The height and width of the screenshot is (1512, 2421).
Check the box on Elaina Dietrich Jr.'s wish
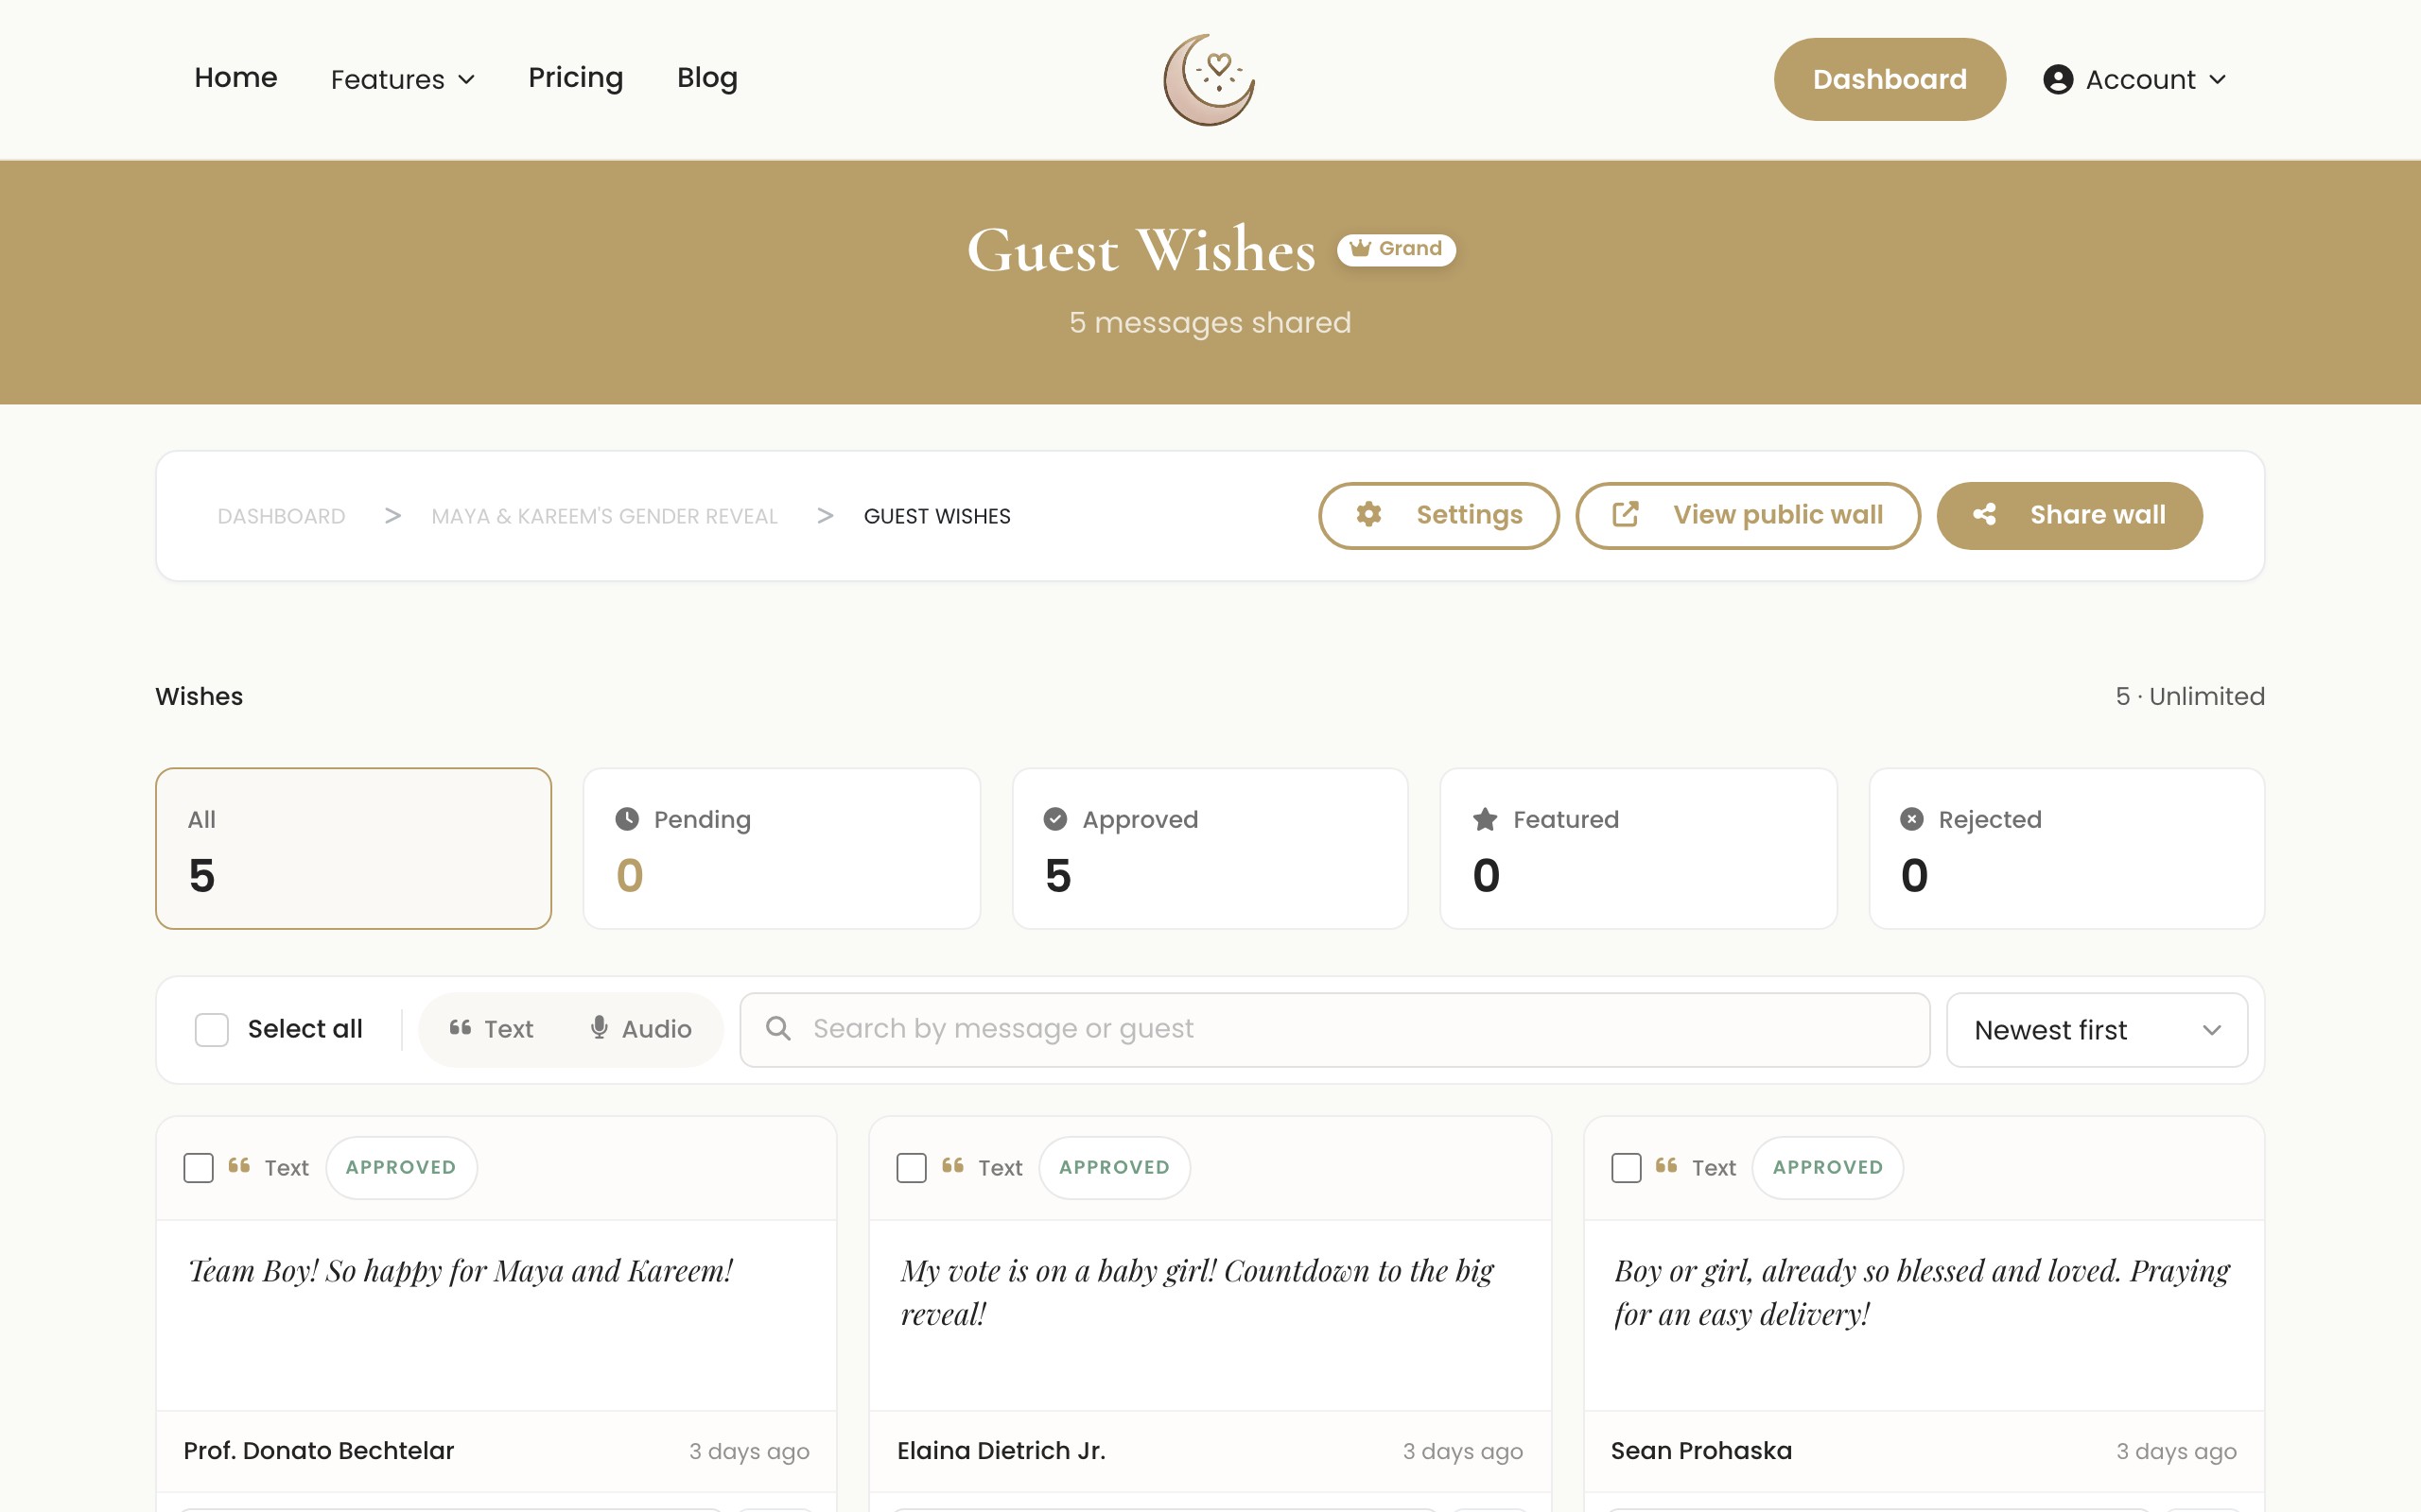tap(912, 1167)
